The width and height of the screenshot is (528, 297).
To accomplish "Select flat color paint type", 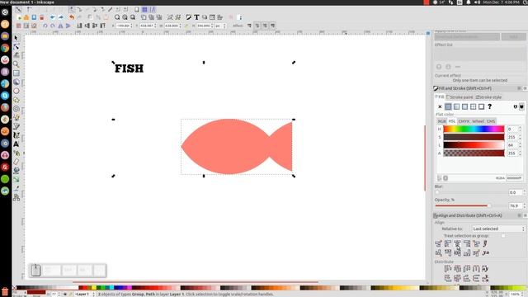I will [x=448, y=106].
